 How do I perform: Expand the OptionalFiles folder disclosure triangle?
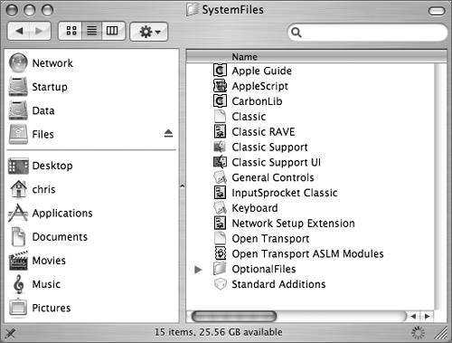[198, 270]
